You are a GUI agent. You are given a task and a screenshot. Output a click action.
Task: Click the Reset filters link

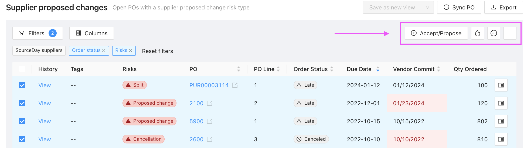coord(158,51)
